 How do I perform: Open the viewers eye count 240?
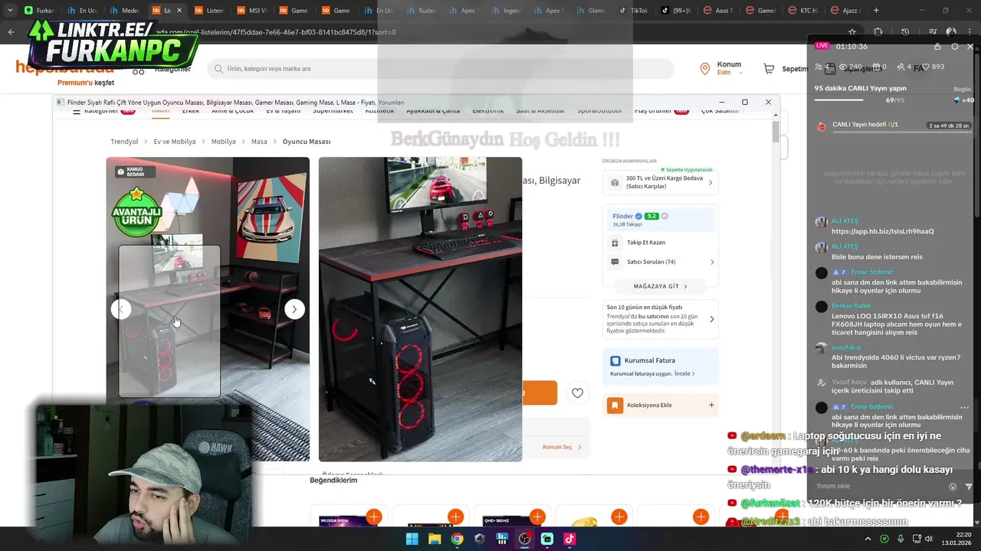[851, 67]
